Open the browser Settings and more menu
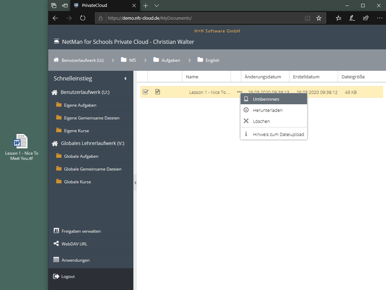The height and width of the screenshot is (290, 386). (379, 18)
